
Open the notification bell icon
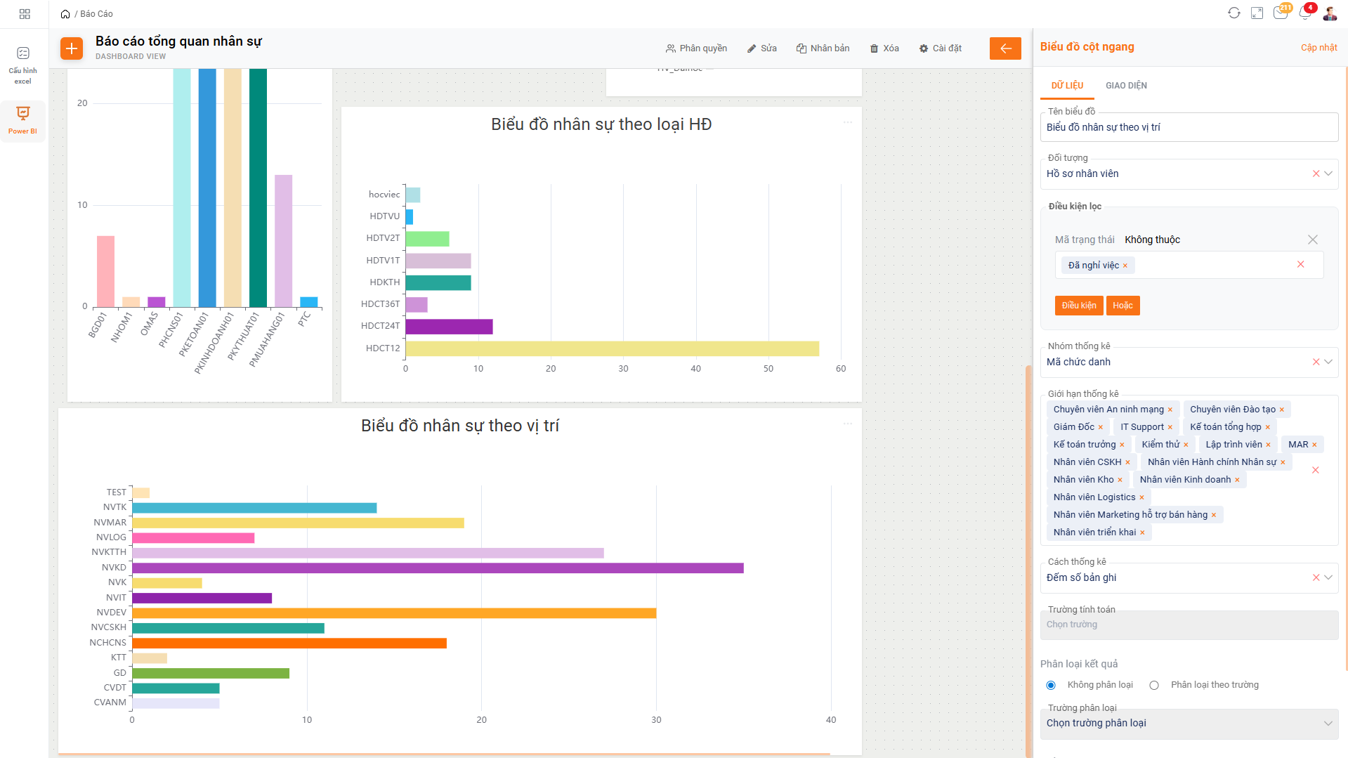click(1304, 13)
